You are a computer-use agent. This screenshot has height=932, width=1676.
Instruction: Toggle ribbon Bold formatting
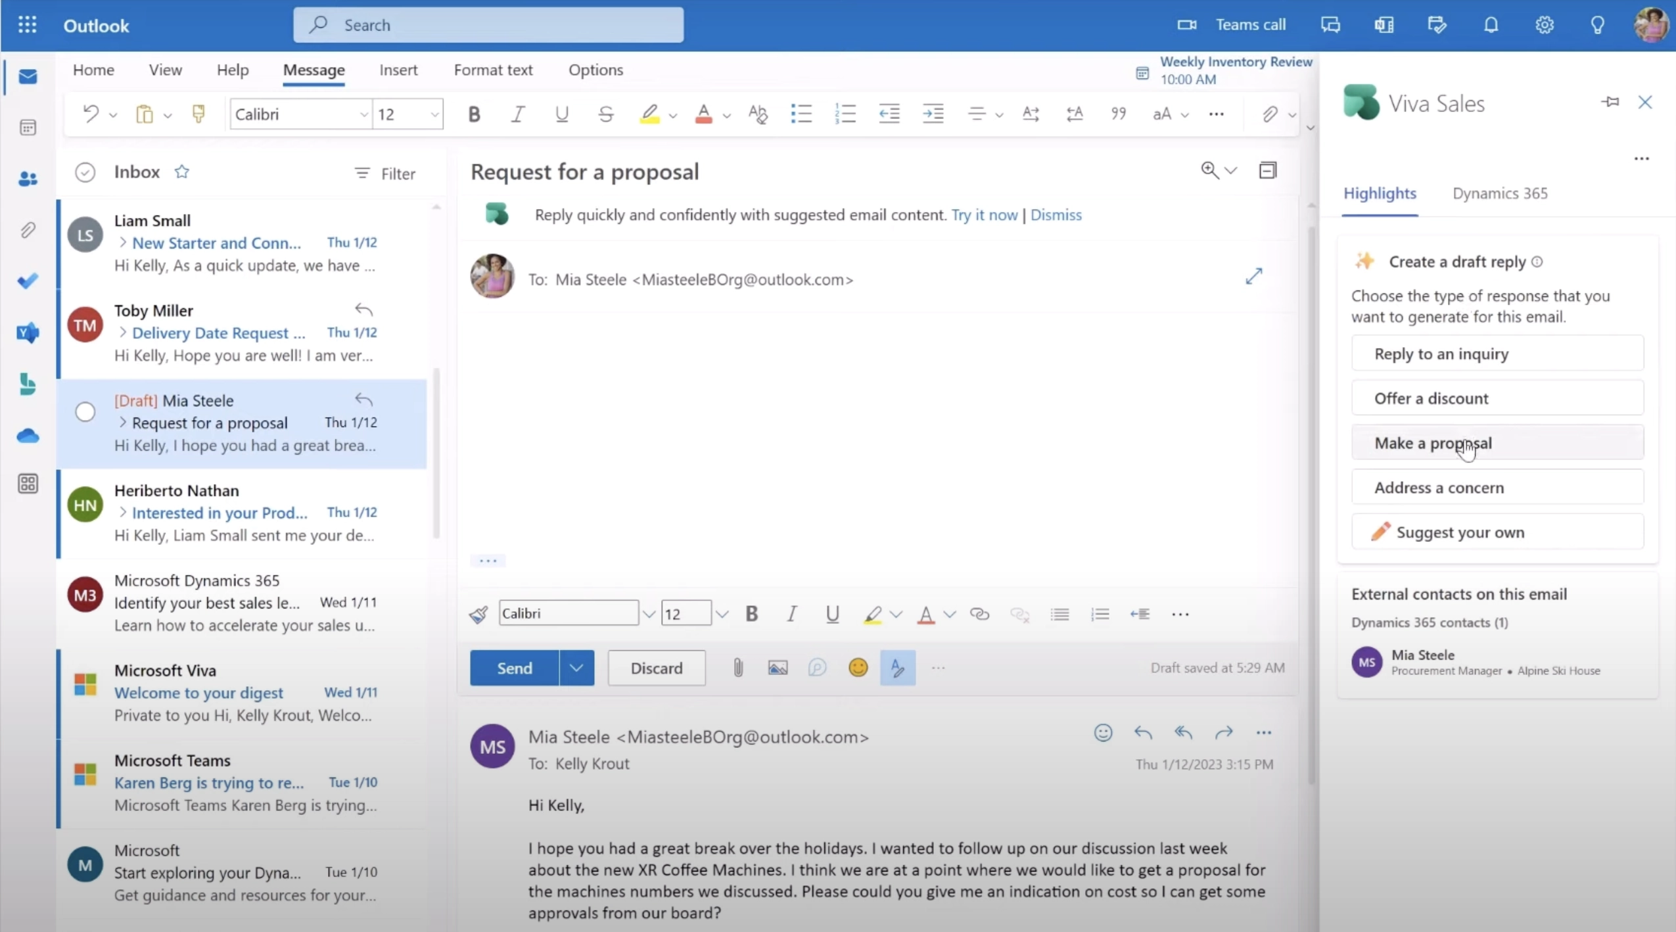(473, 114)
